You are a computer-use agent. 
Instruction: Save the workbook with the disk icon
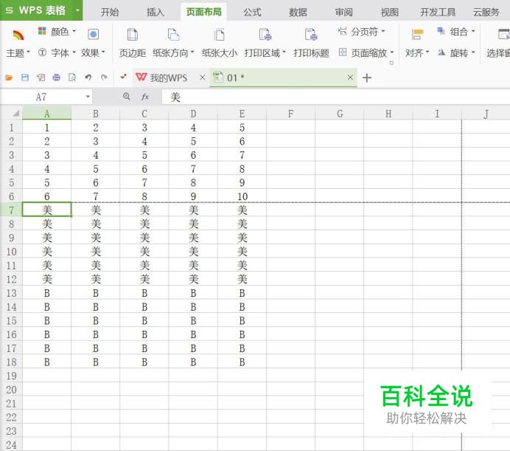coord(25,78)
